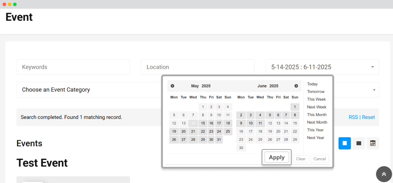Switch to box grid view icon
The width and height of the screenshot is (393, 183).
click(x=345, y=143)
